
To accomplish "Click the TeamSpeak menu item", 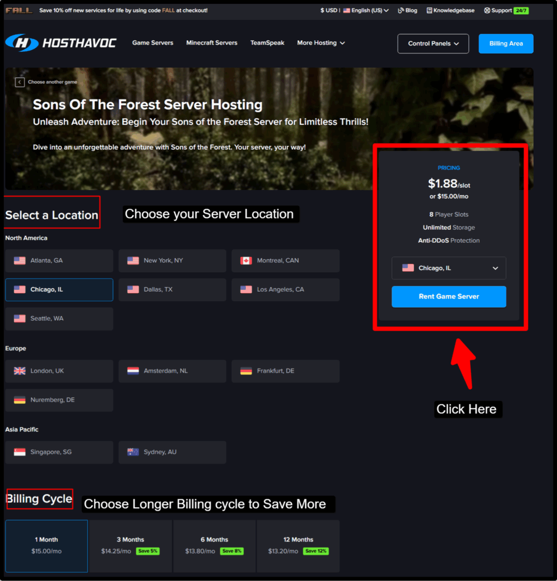I will coord(267,43).
